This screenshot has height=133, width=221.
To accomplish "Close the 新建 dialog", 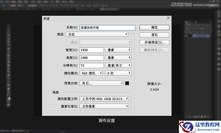I will click(168, 18).
